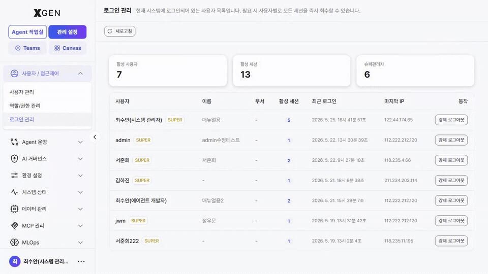Screen dimensions: 488x274
Task: Click name admin수정테스트
Action: pyautogui.click(x=221, y=140)
